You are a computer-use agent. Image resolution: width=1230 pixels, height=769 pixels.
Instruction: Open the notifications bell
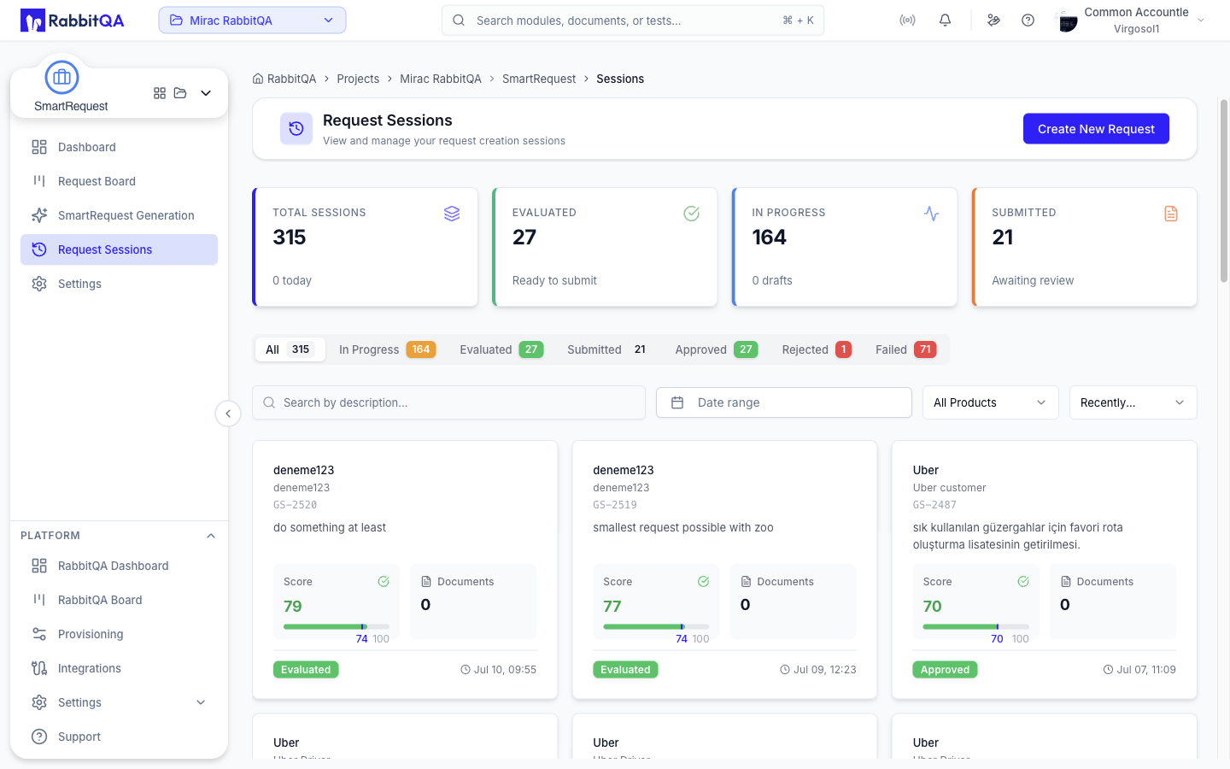click(x=945, y=21)
